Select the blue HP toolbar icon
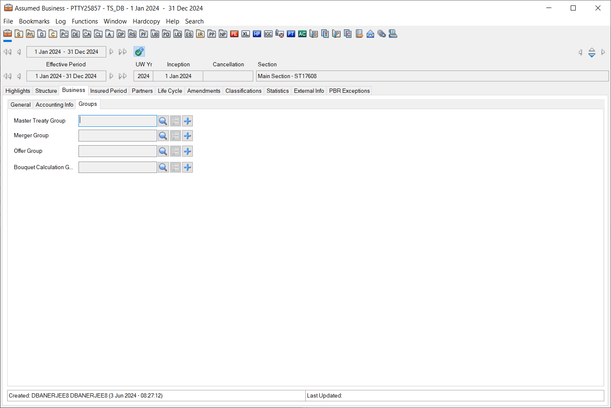This screenshot has height=408, width=611. coord(257,34)
